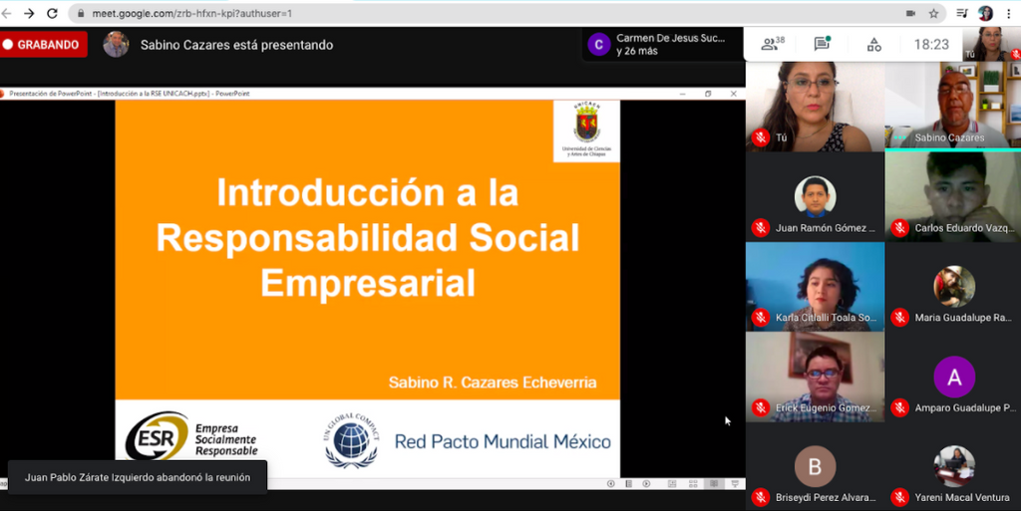
Task: Bookmark this page with the star icon
Action: pyautogui.click(x=934, y=13)
